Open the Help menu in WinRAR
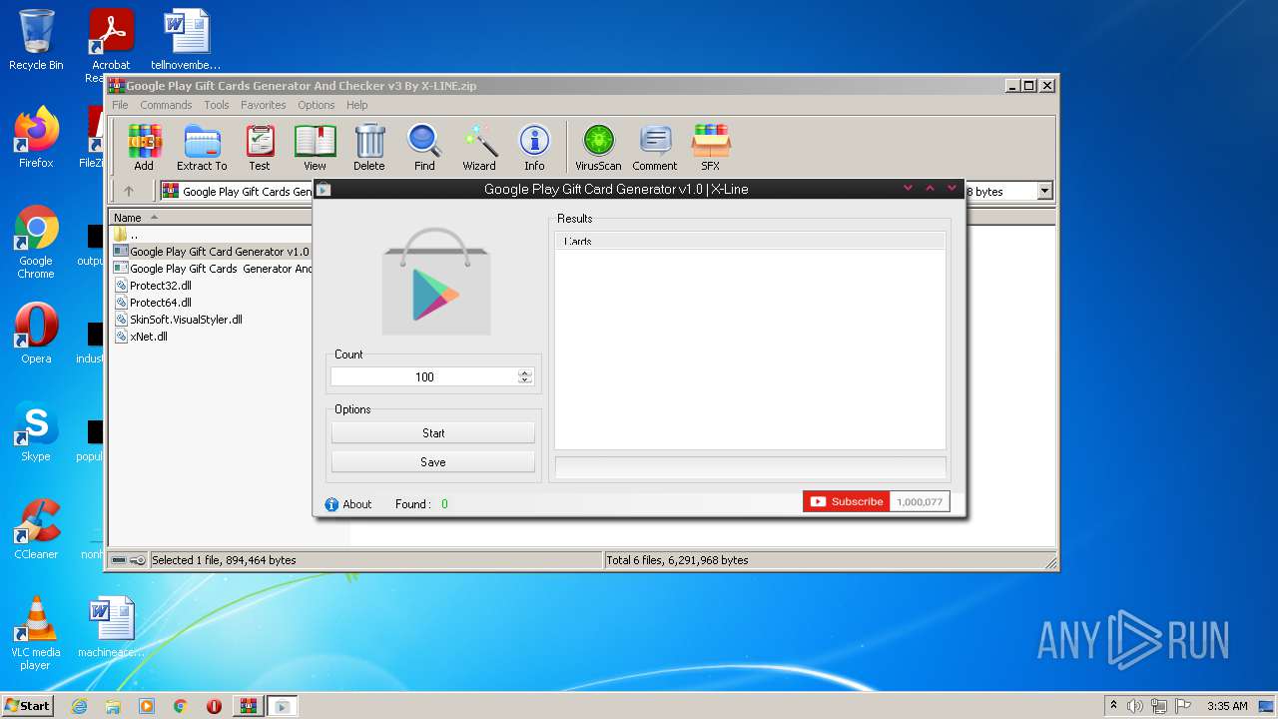This screenshot has height=719, width=1278. pyautogui.click(x=357, y=105)
